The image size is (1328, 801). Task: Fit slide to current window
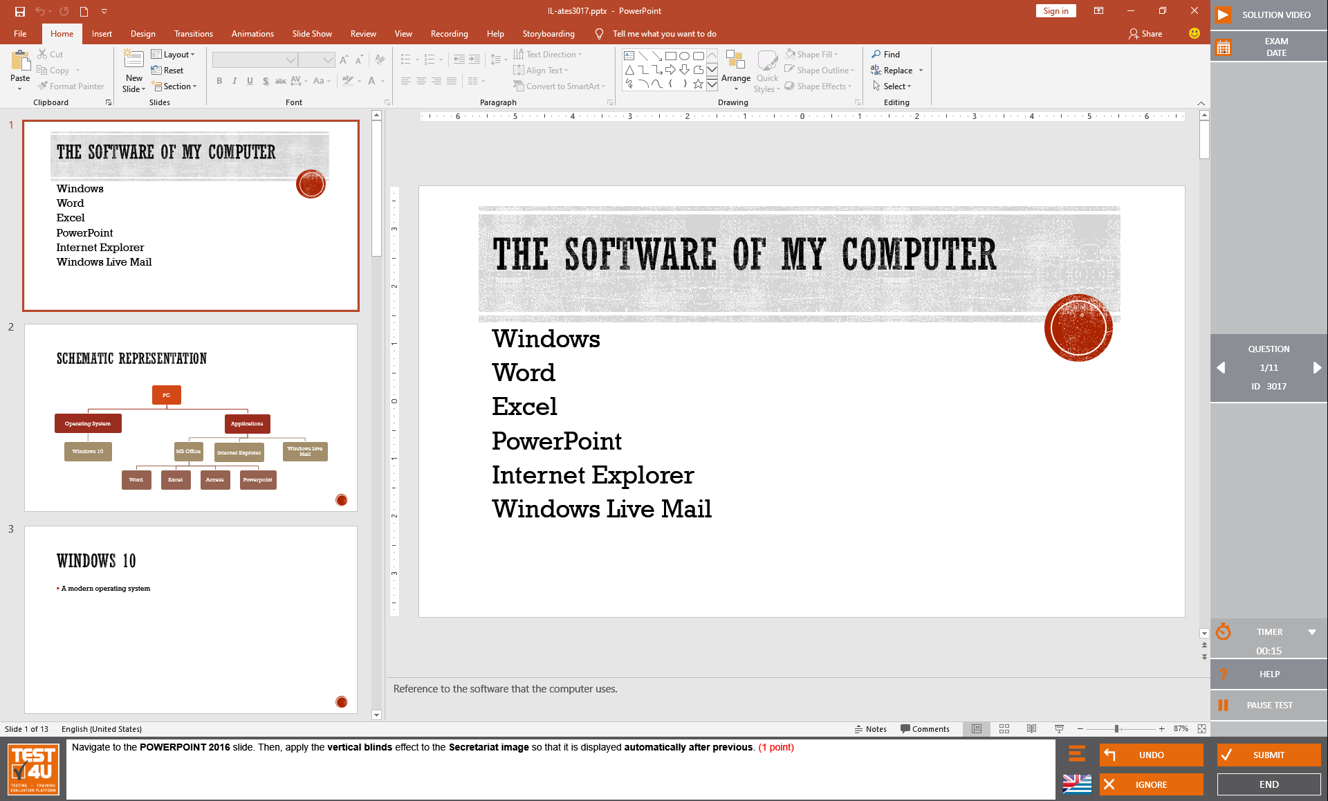tap(1202, 729)
